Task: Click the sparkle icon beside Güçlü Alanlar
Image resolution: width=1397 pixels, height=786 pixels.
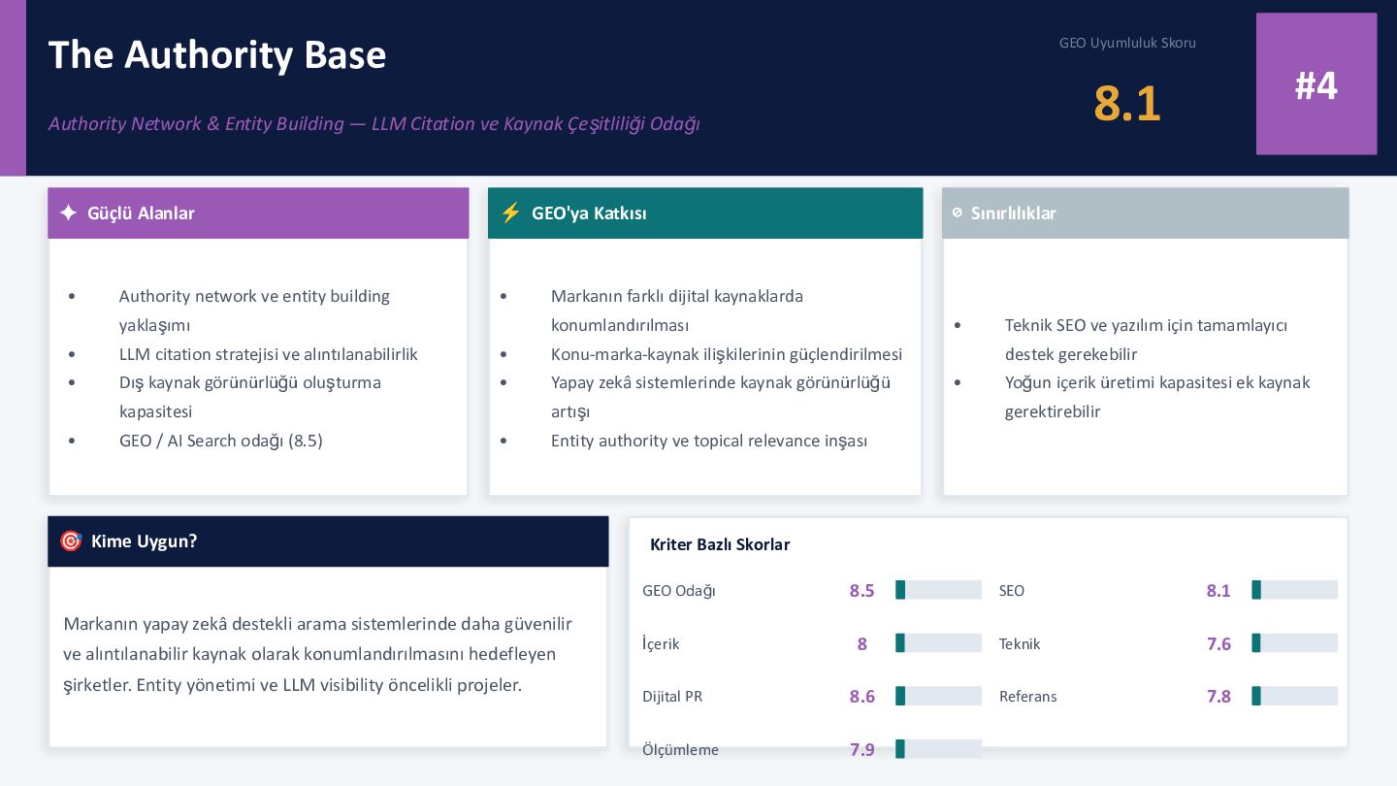Action: coord(68,213)
